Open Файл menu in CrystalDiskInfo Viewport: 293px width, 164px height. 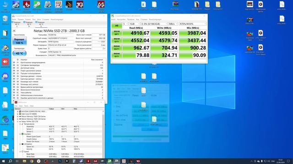pyautogui.click(x=14, y=19)
